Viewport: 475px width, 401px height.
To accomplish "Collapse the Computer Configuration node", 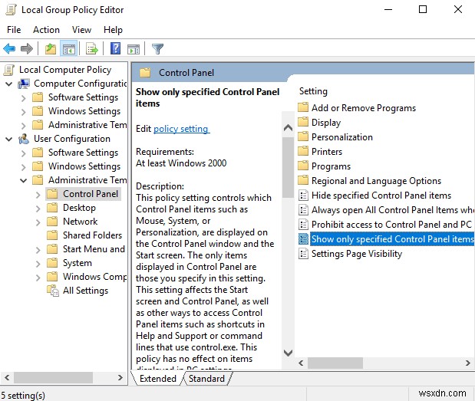I will (x=9, y=84).
